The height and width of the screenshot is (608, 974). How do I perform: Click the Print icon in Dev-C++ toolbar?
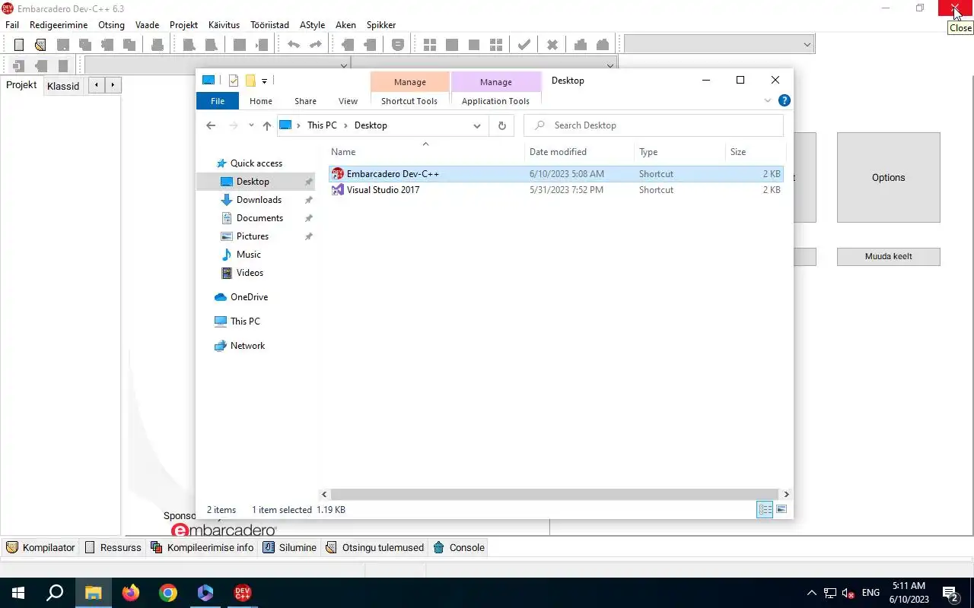click(157, 45)
